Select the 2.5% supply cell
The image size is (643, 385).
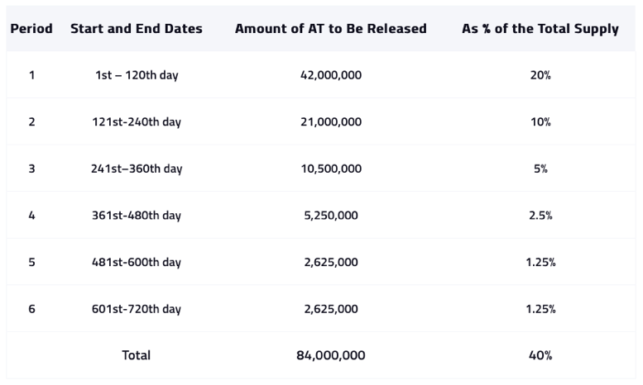point(540,216)
